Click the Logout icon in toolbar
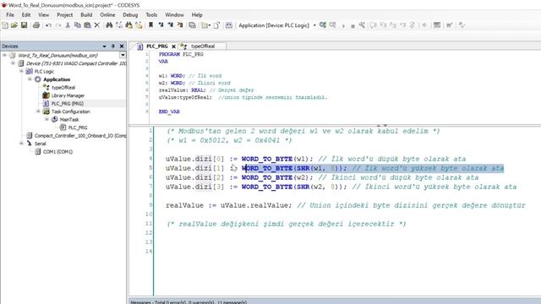The height and width of the screenshot is (304, 541). tap(332, 25)
